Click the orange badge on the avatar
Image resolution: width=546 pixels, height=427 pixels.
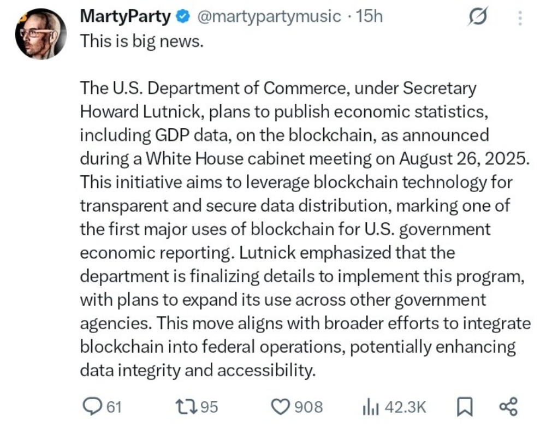pyautogui.click(x=22, y=16)
